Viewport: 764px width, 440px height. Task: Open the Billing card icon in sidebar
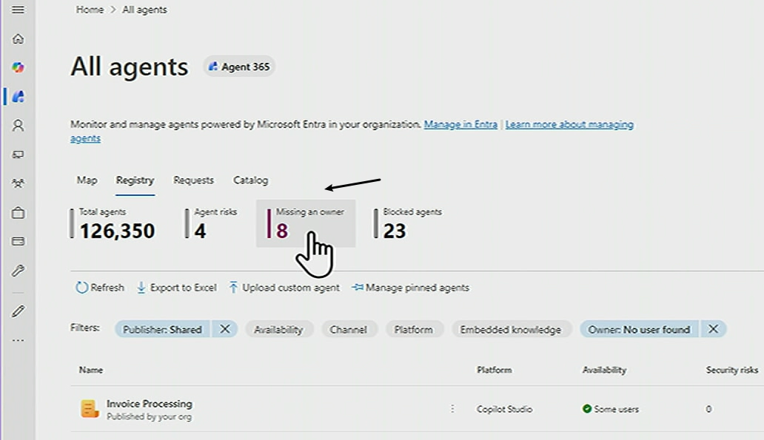pyautogui.click(x=18, y=241)
